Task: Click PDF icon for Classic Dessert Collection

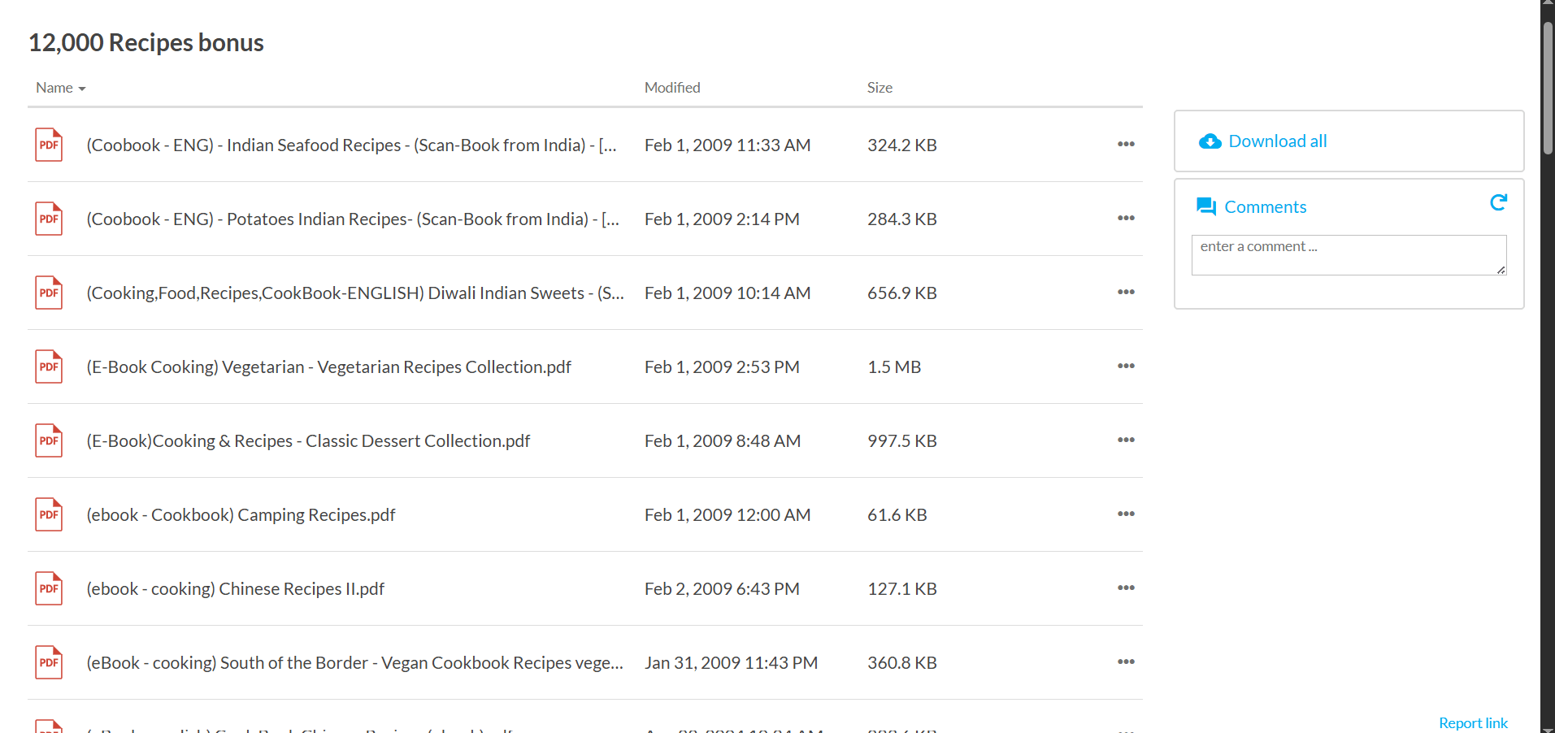Action: [49, 440]
